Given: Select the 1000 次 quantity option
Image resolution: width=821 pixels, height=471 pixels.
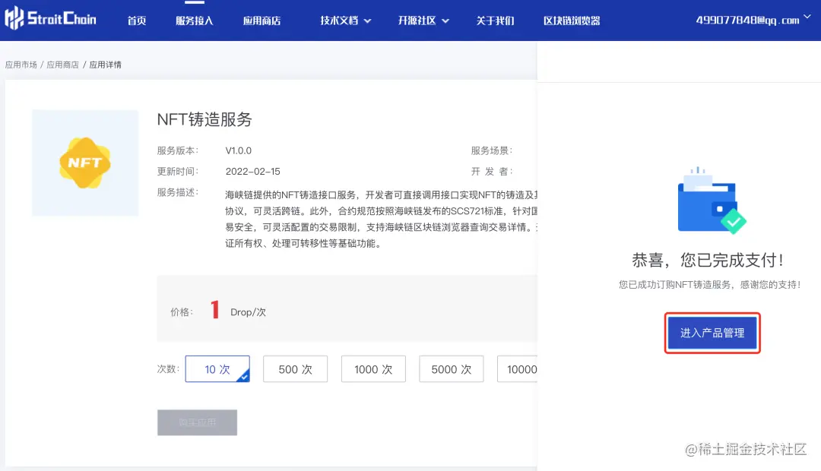Looking at the screenshot, I should [x=373, y=369].
